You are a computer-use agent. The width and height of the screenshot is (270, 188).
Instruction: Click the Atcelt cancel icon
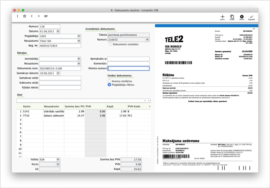[242, 17]
